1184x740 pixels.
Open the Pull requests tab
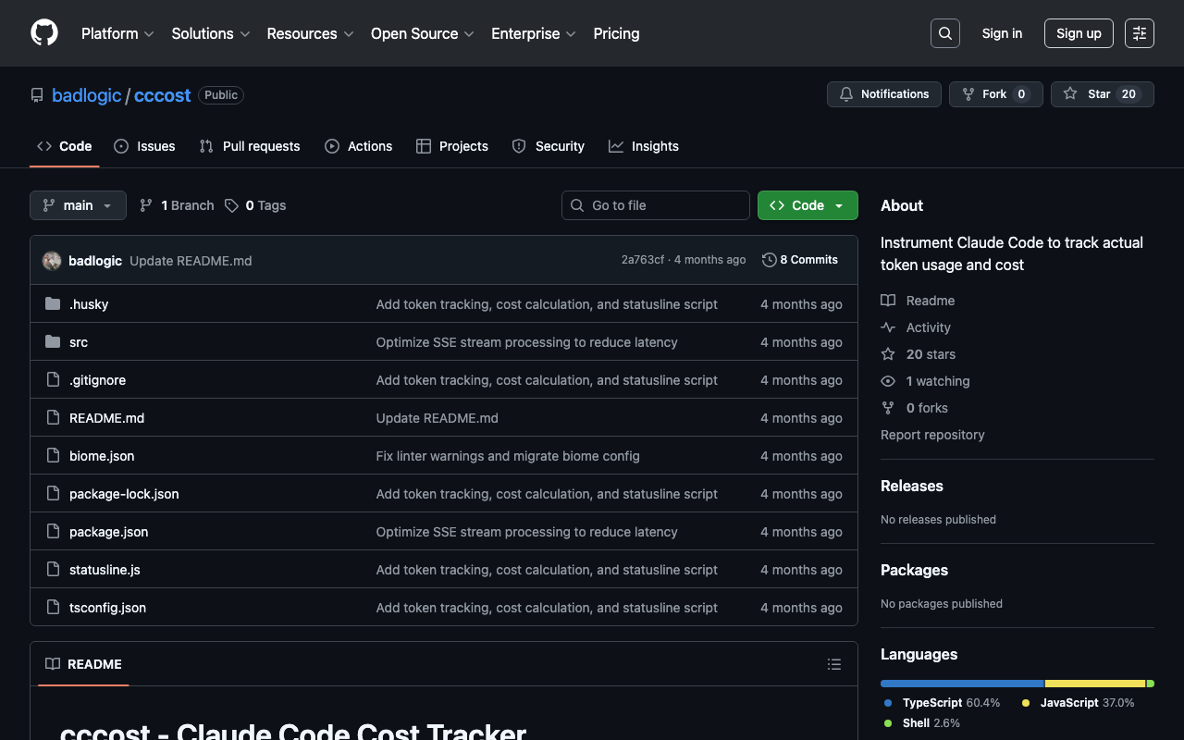pos(250,146)
